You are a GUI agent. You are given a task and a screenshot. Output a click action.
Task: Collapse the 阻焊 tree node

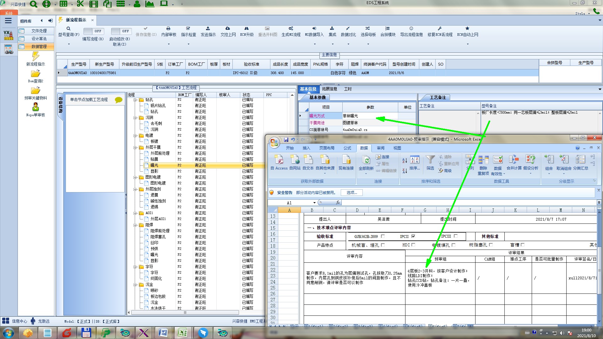135,225
